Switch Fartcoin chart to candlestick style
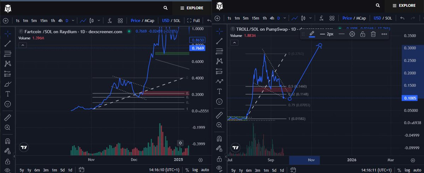 click(92, 20)
